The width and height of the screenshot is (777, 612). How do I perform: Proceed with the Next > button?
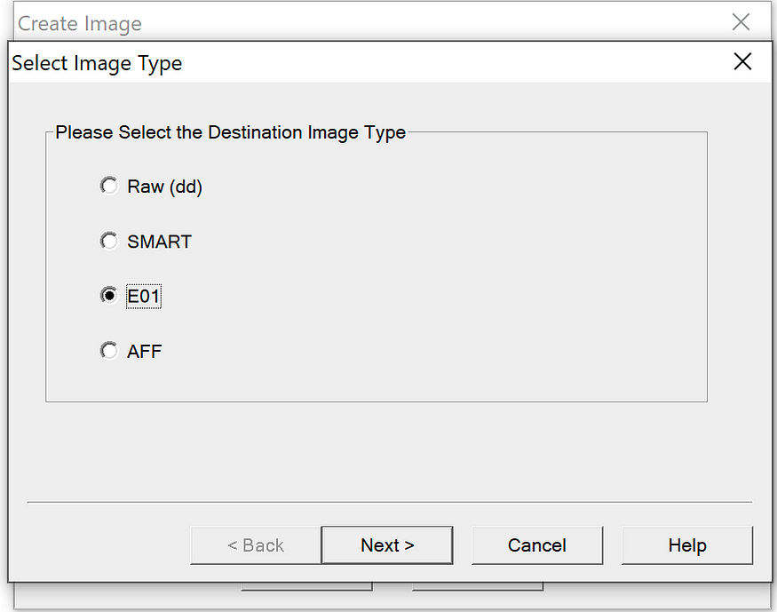point(387,545)
